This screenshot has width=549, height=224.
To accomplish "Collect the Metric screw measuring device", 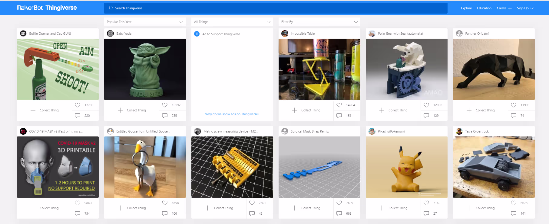I will 219,208.
